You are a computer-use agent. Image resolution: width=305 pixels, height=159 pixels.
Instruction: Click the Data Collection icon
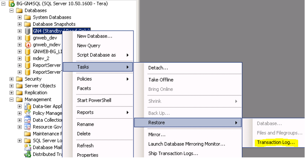pos(28,120)
